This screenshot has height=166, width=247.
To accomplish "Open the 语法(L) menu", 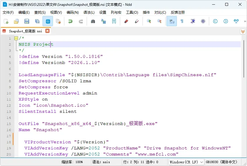I will click(x=89, y=13).
